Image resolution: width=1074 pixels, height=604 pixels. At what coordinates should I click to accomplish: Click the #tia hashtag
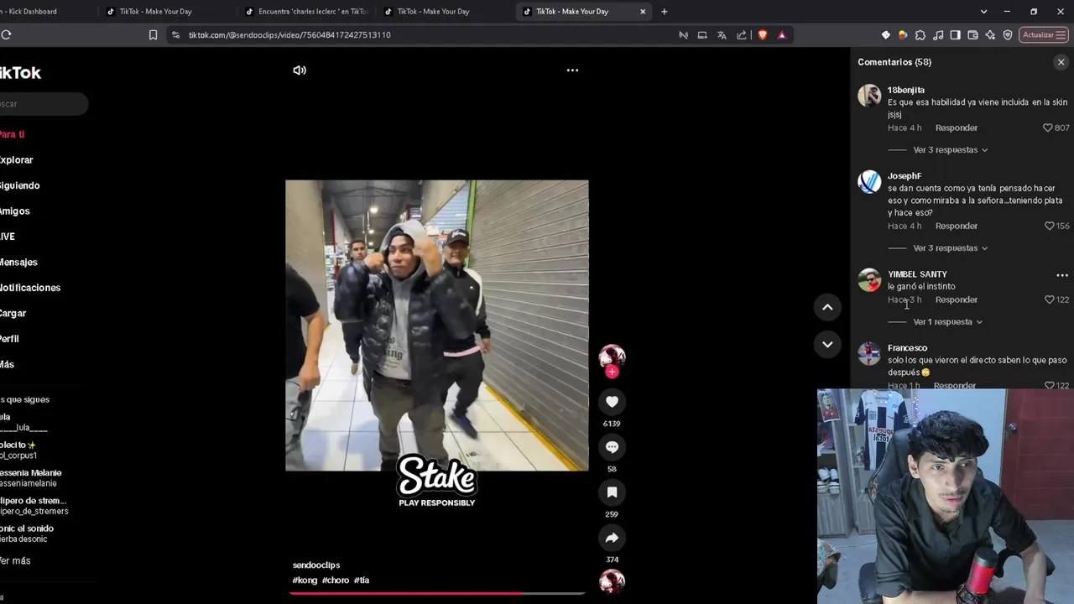tap(362, 581)
